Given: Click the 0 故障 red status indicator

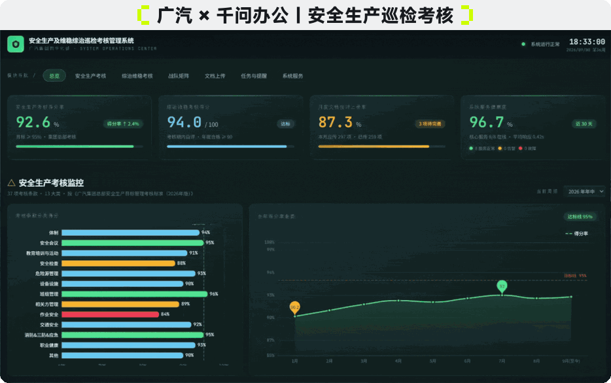Looking at the screenshot, I should point(527,148).
